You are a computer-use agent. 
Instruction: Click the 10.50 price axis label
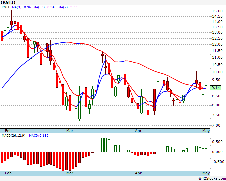click(217, 65)
